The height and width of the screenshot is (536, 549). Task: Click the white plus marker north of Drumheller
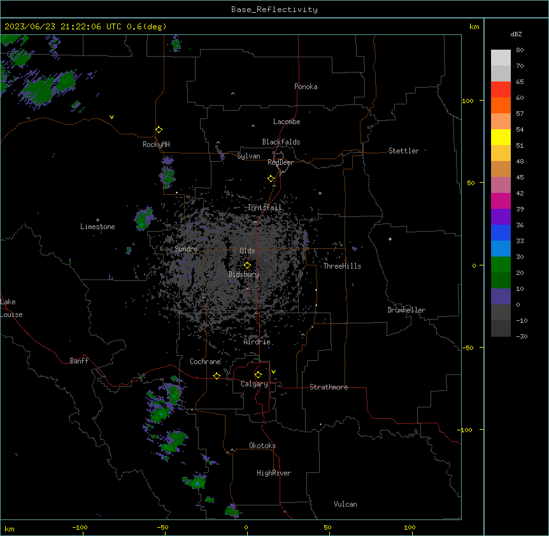(390, 239)
